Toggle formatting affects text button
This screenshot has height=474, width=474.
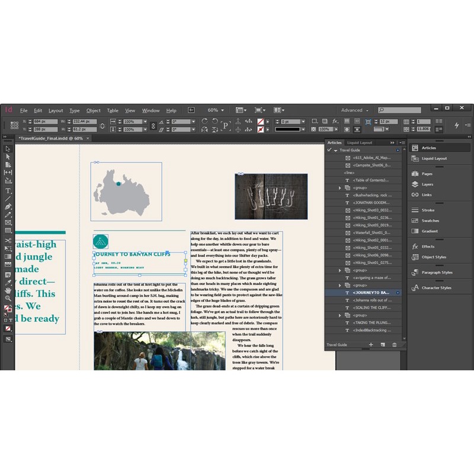pyautogui.click(x=11, y=320)
